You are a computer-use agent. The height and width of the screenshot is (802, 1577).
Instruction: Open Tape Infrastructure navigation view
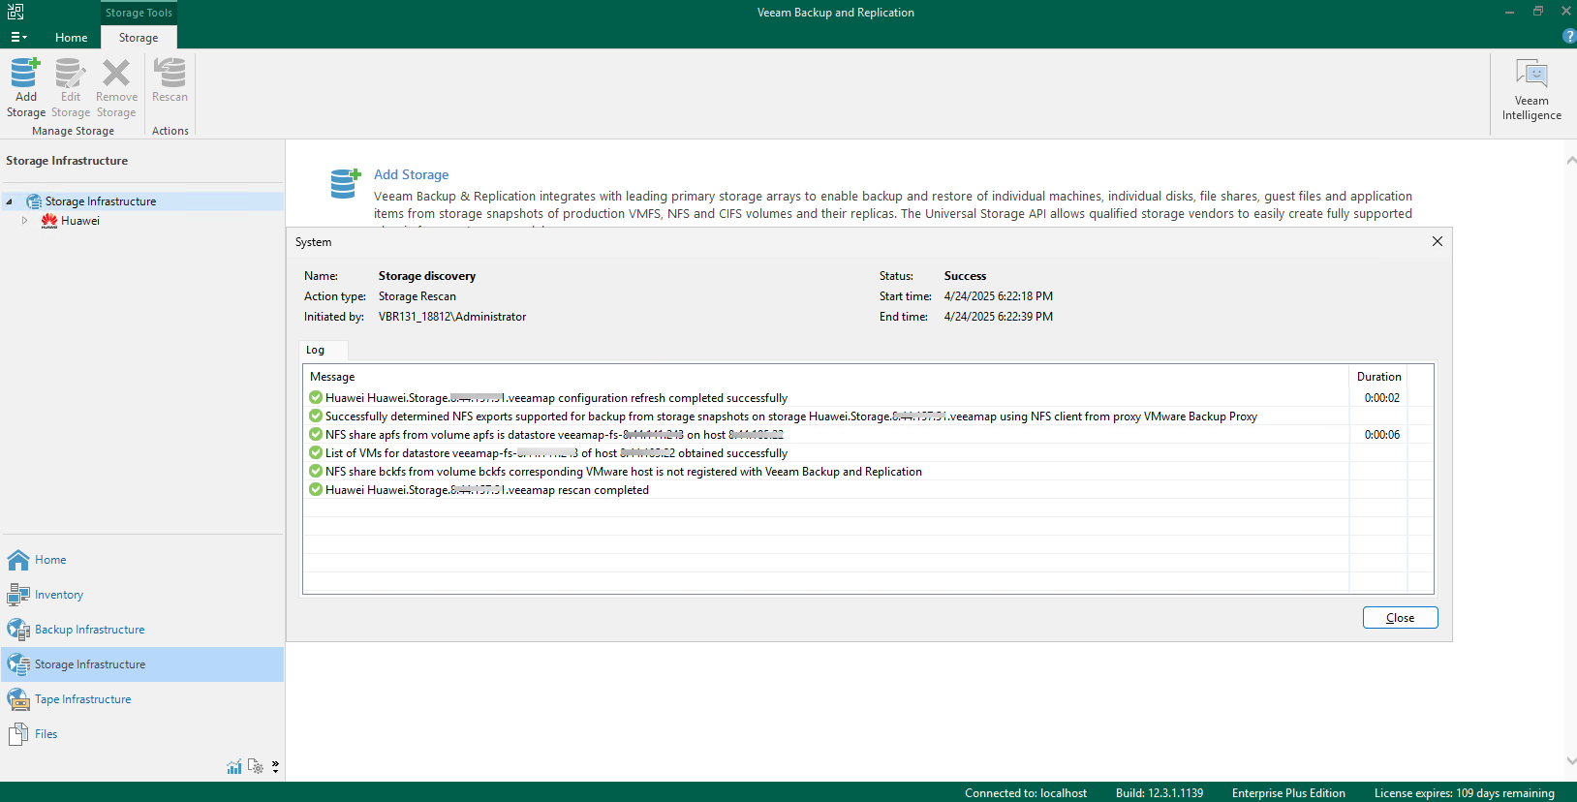pyautogui.click(x=143, y=699)
